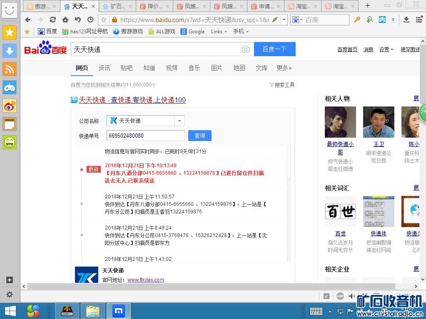Open the game controller sidebar icon

(x=10, y=87)
